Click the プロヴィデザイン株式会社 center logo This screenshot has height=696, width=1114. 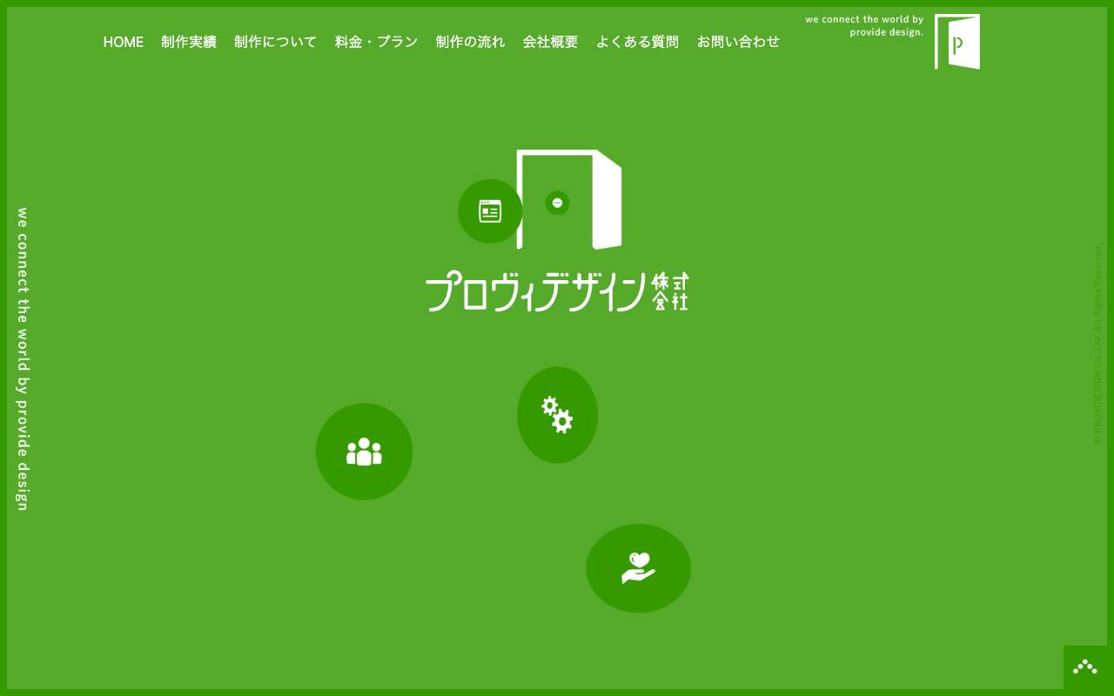tap(557, 291)
